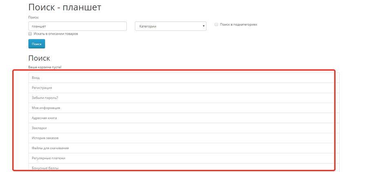Open 'Файлы для скачивания'
The height and width of the screenshot is (172, 367).
coord(184,148)
